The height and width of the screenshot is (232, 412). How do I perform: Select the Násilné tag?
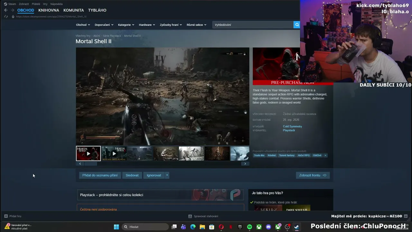[x=272, y=155]
